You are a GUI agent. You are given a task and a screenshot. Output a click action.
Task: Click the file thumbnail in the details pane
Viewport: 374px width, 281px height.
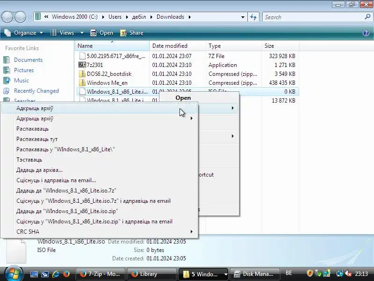tap(16, 251)
